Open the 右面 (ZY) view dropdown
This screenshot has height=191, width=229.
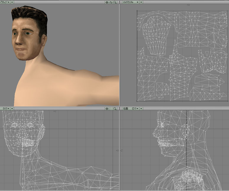(x=130, y=109)
